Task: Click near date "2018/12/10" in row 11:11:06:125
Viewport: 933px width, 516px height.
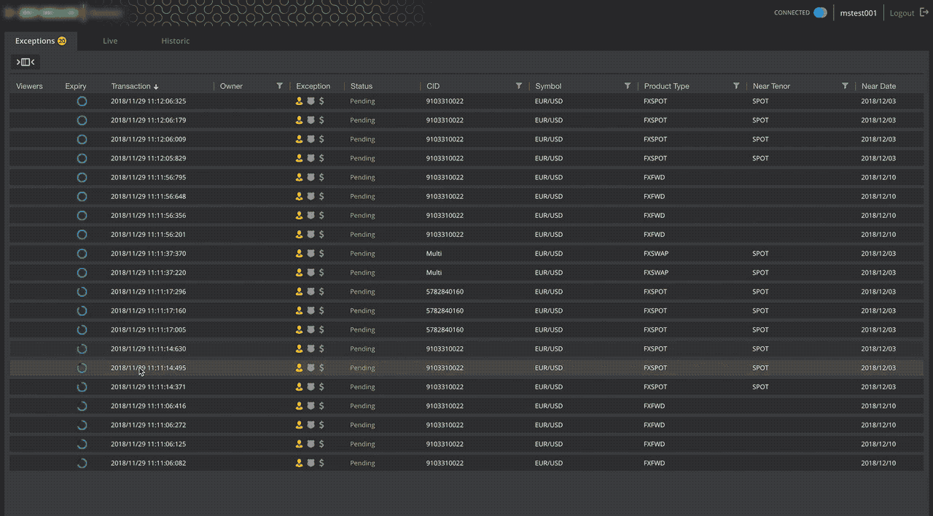Action: (x=878, y=444)
